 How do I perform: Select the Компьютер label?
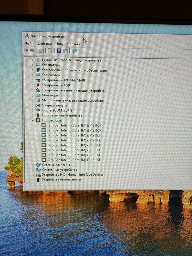point(51,75)
